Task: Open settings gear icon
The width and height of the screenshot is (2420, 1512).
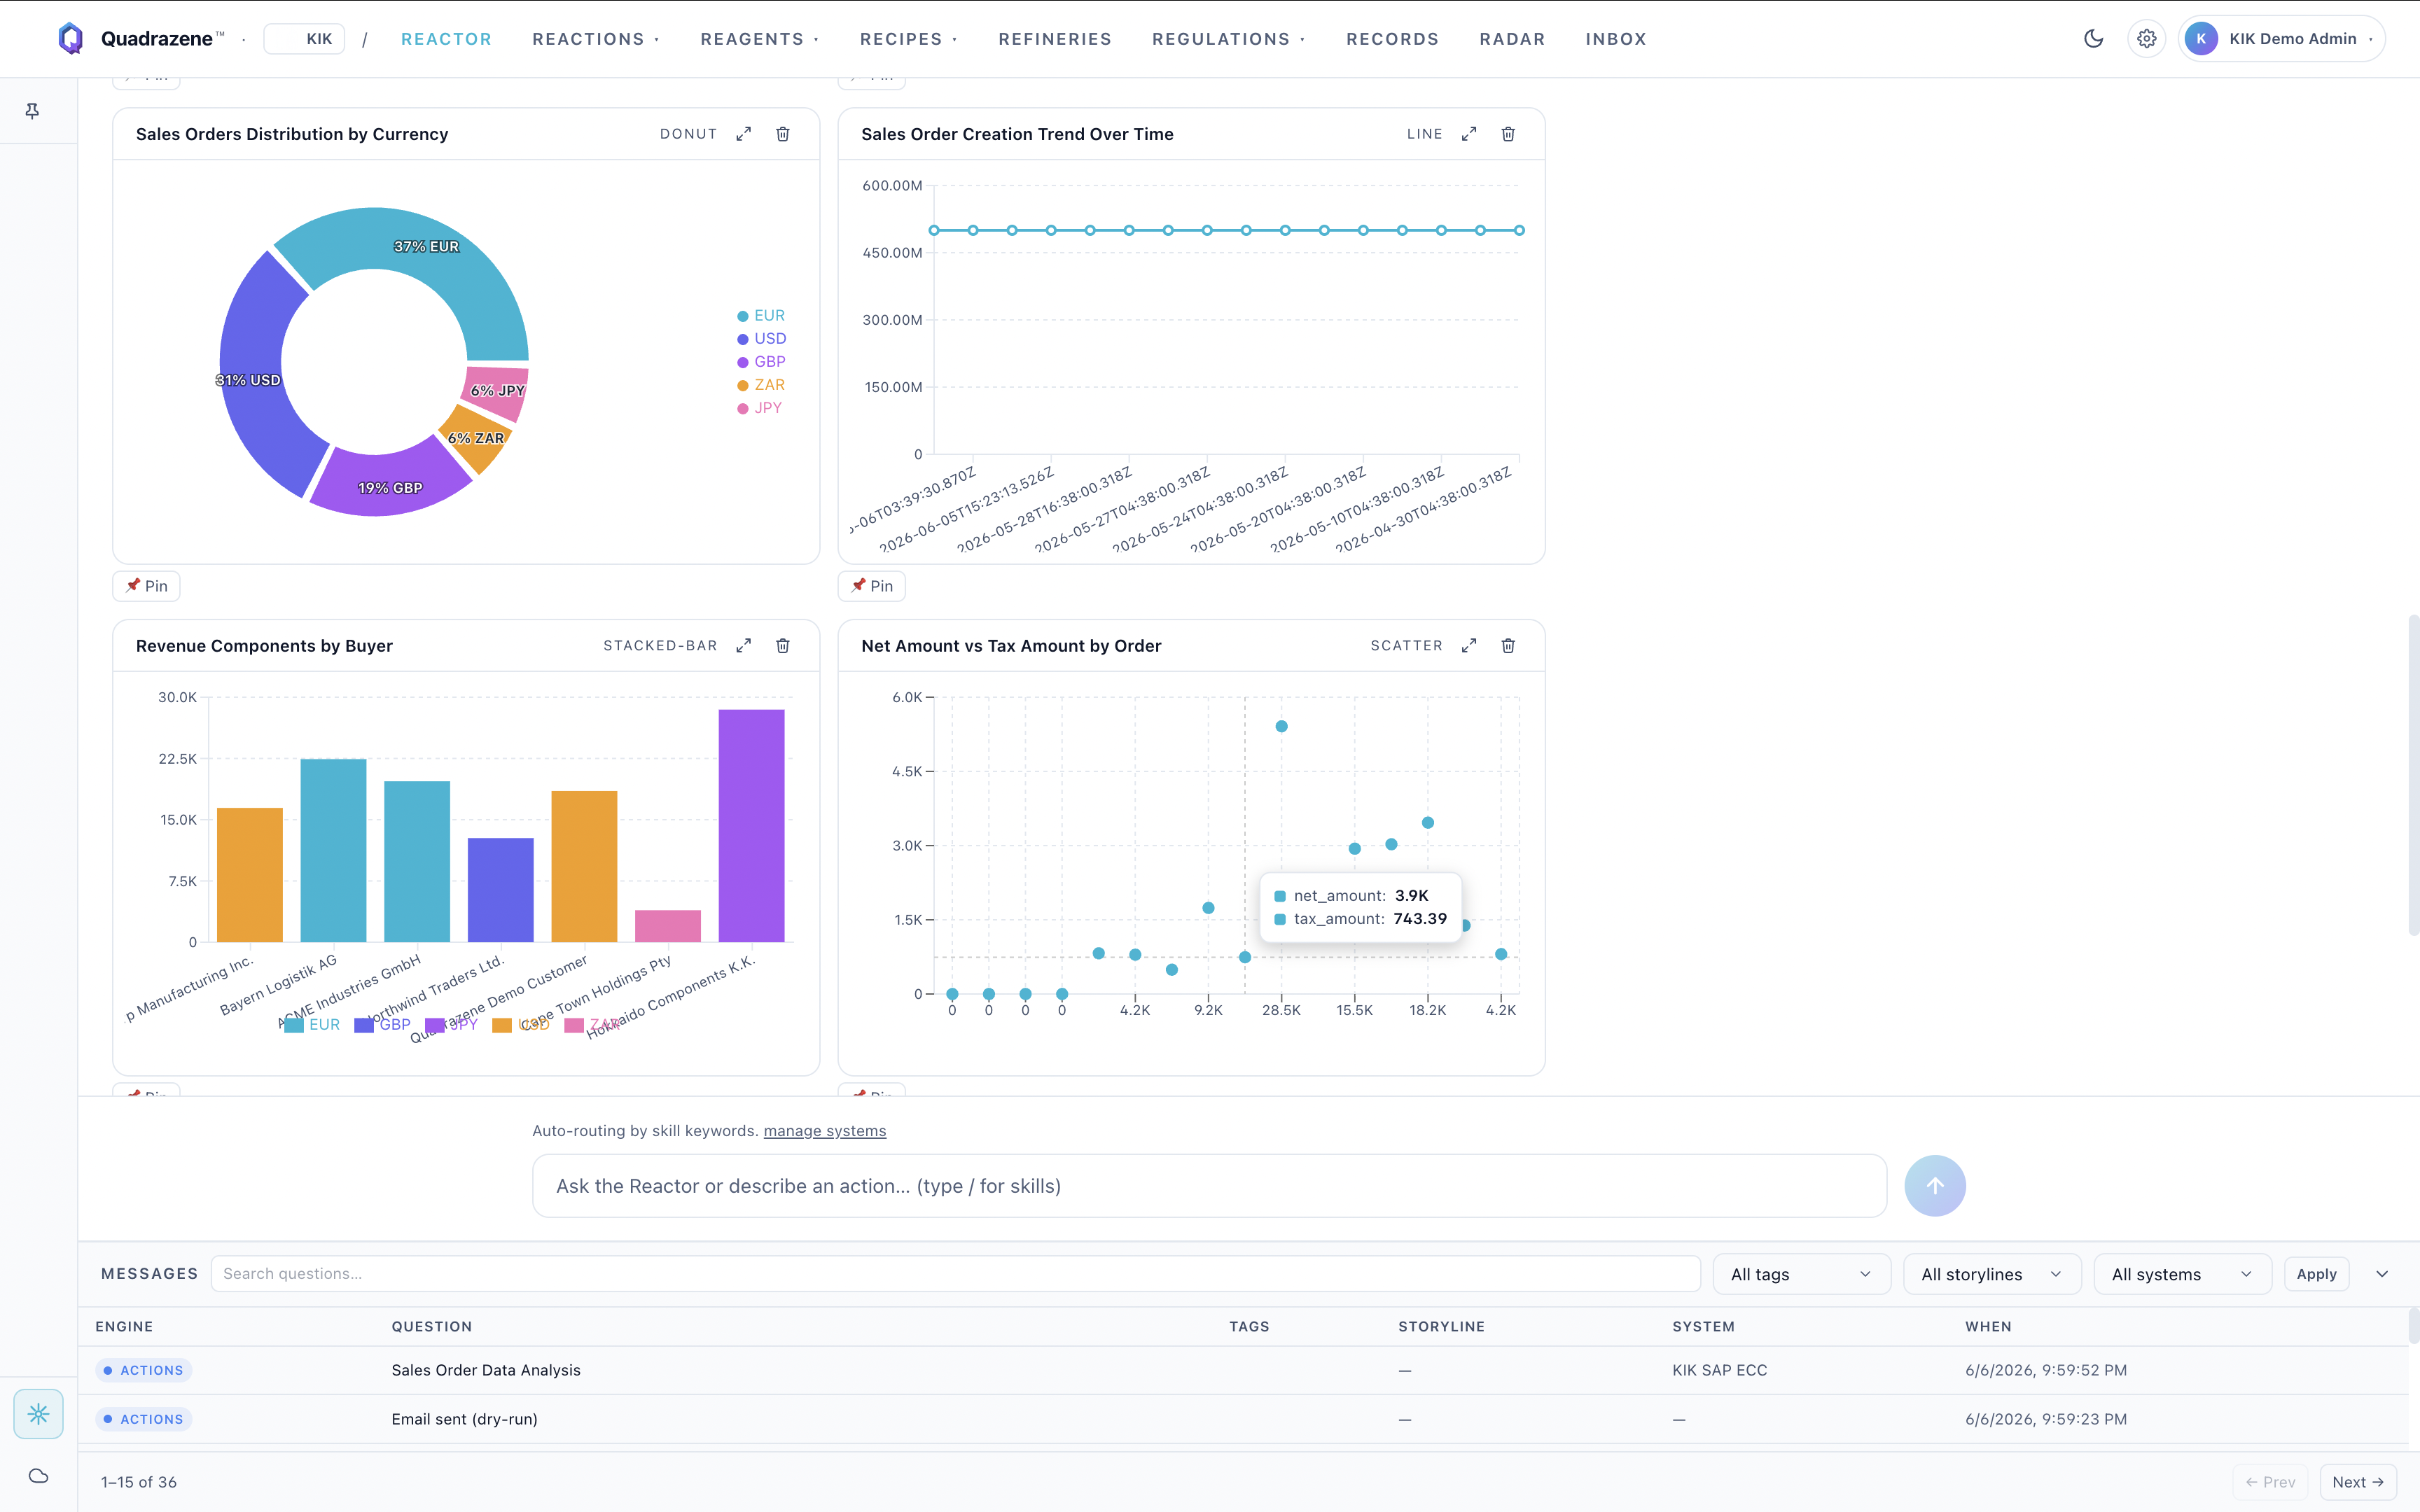Action: tap(2146, 38)
